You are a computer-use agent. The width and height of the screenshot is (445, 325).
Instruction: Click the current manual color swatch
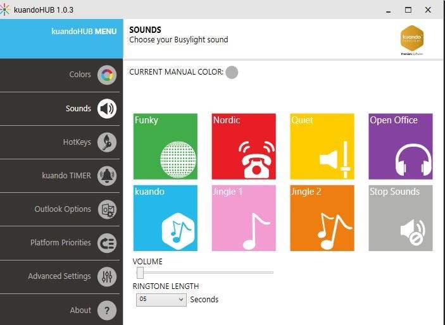click(232, 72)
